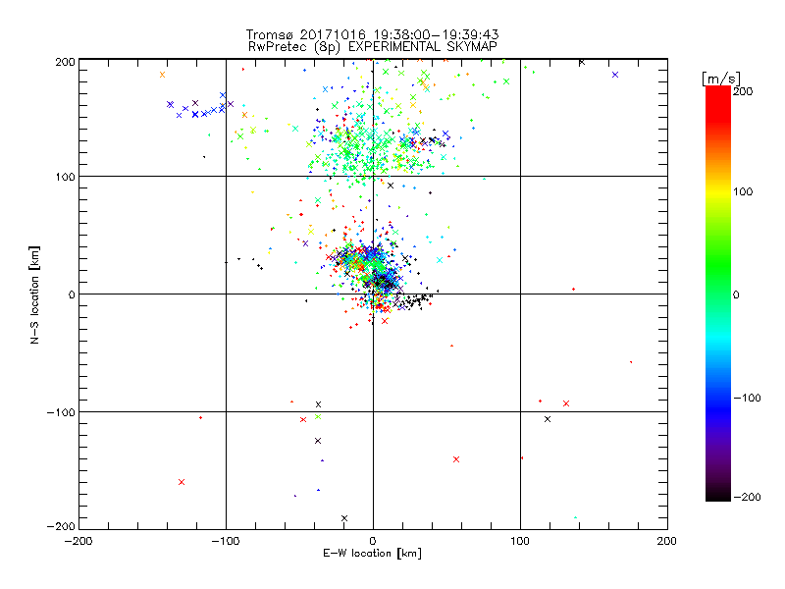Click the subtitle 'RwPretec (8p) EXPERIMENTAL SKYMAP'
The width and height of the screenshot is (785, 589).
[x=373, y=47]
